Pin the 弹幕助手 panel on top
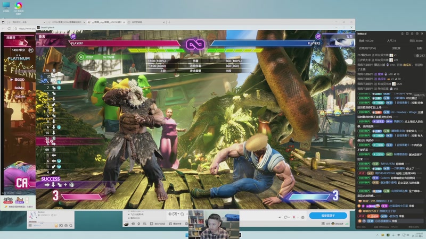Image resolution: width=426 pixels, height=239 pixels. pyautogui.click(x=403, y=33)
